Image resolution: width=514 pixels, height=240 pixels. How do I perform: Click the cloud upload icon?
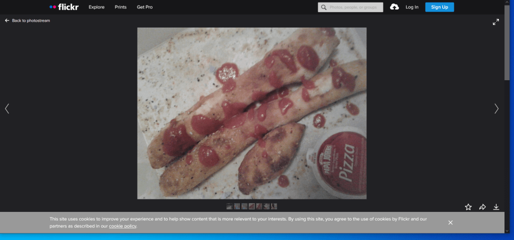click(395, 7)
